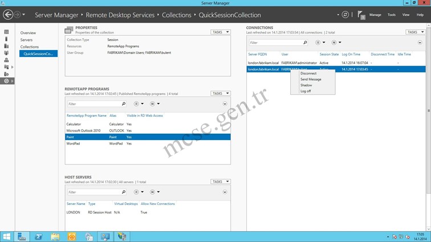Image resolution: width=431 pixels, height=242 pixels.
Task: Expand File and Storage Services arrow
Action: coord(12,67)
